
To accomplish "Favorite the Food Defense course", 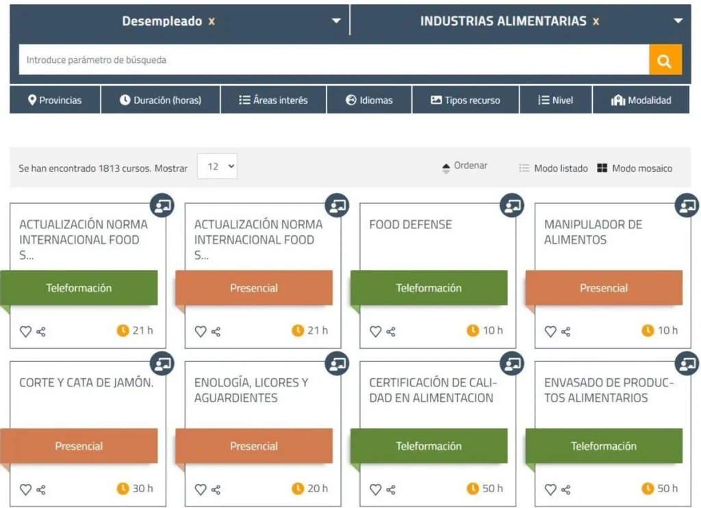I will click(x=376, y=331).
